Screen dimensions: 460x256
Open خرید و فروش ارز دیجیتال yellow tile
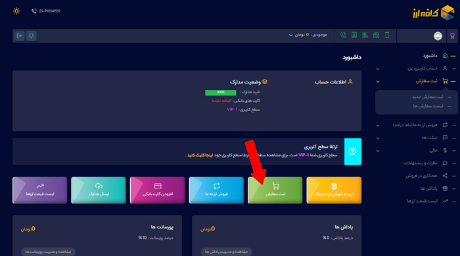pyautogui.click(x=334, y=190)
